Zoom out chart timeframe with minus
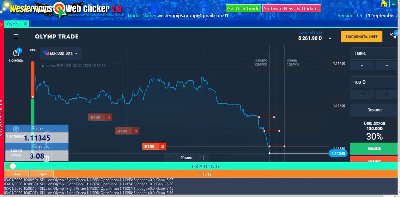The height and width of the screenshot is (197, 400). (170, 158)
